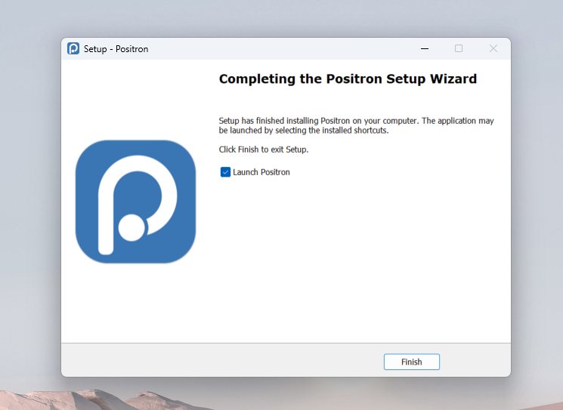Click the gray footer bar left of Finish
This screenshot has height=410, width=563.
pyautogui.click(x=219, y=361)
